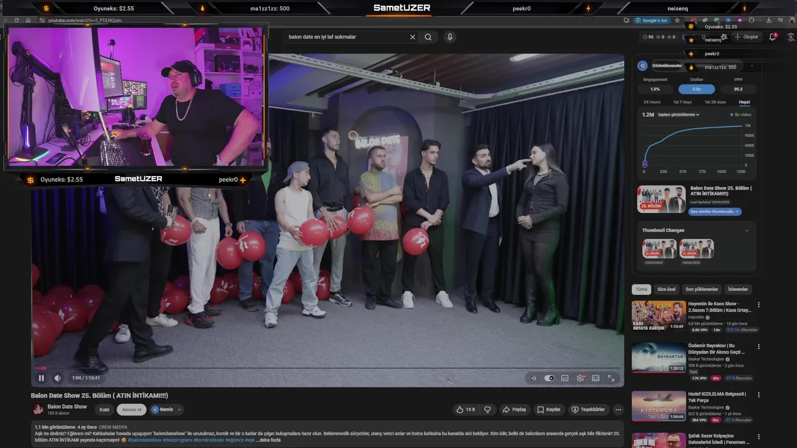This screenshot has width=797, height=448.
Task: Click the vidIQ icon in the player controls
Action: [534, 378]
